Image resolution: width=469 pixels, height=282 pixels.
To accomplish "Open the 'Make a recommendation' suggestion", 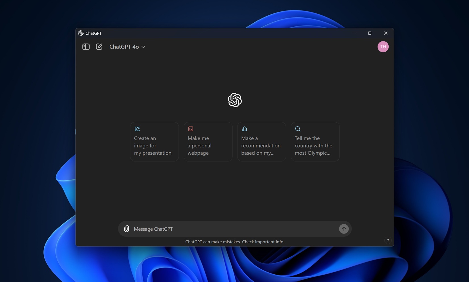I will tap(261, 145).
